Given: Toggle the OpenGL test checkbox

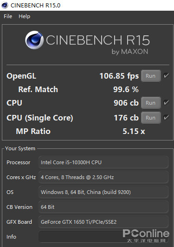Looking at the screenshot, I should (x=166, y=76).
